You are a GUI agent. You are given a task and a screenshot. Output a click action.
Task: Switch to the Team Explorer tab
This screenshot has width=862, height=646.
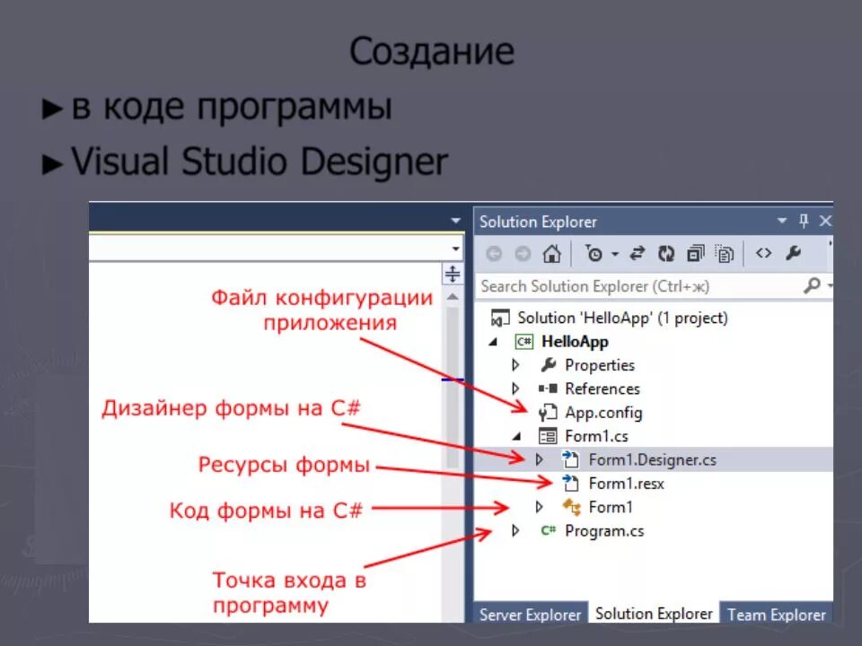pos(776,614)
